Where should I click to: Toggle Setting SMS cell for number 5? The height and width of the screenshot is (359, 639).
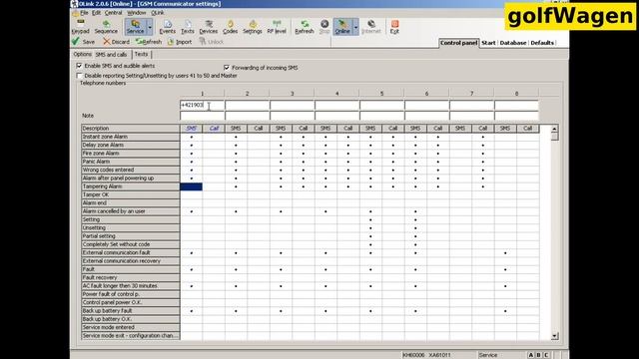[370, 219]
